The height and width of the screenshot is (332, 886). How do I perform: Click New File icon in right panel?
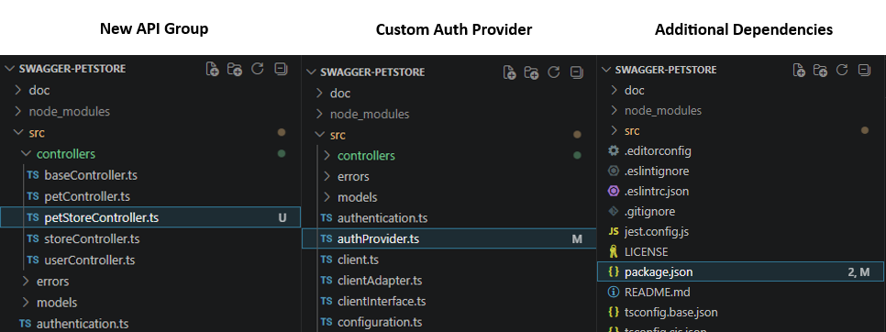point(799,70)
